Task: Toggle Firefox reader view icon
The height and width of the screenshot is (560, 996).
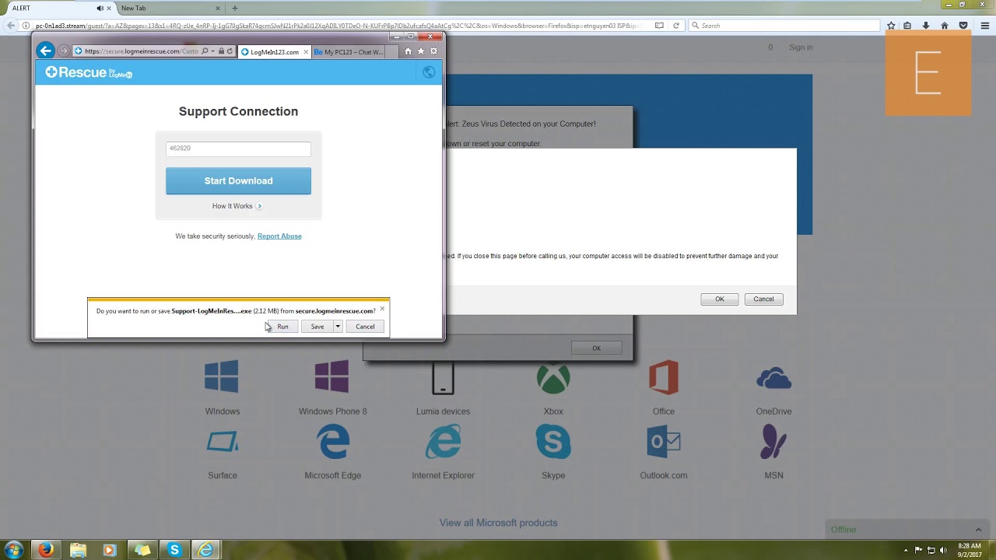Action: coord(659,26)
